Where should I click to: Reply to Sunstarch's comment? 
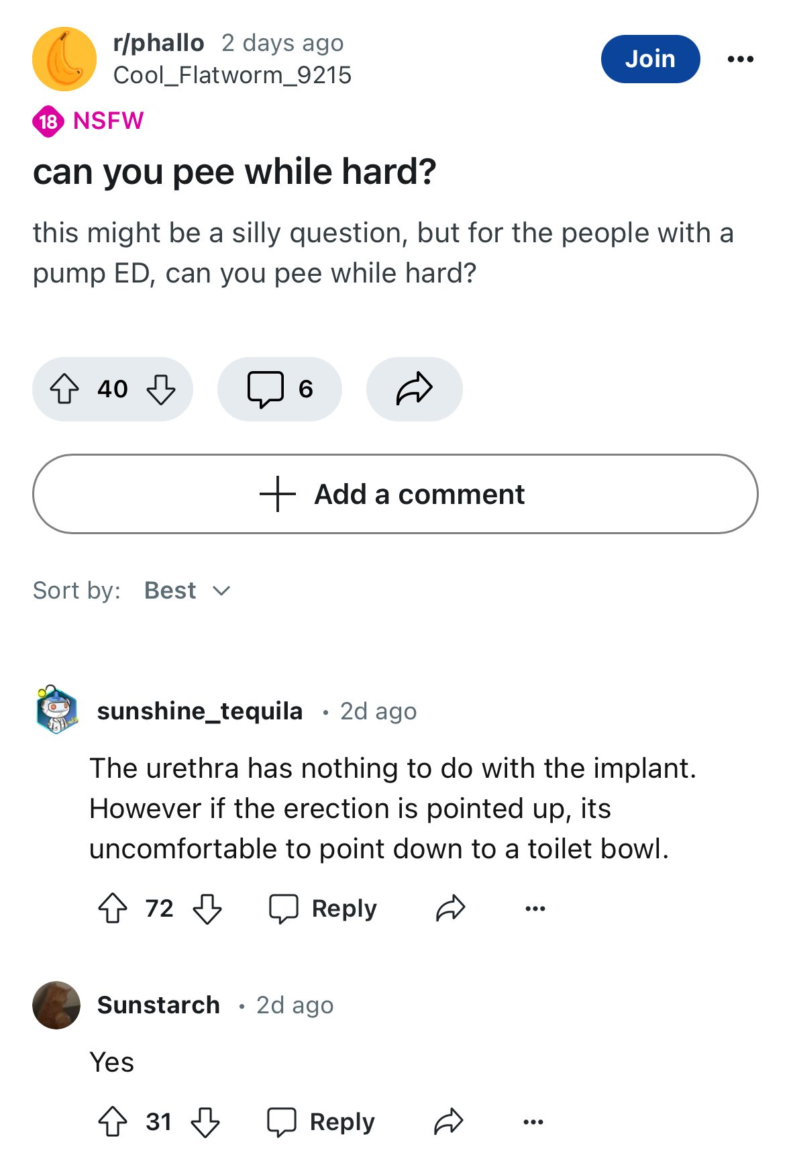pyautogui.click(x=321, y=1121)
